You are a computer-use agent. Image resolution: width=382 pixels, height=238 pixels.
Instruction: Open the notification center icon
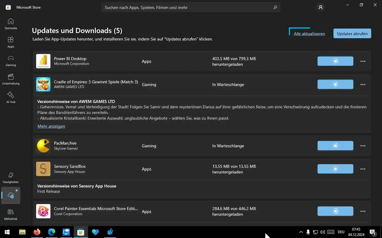point(373,232)
